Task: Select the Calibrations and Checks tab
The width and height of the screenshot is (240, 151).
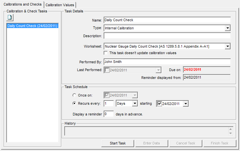Action: coord(22,5)
